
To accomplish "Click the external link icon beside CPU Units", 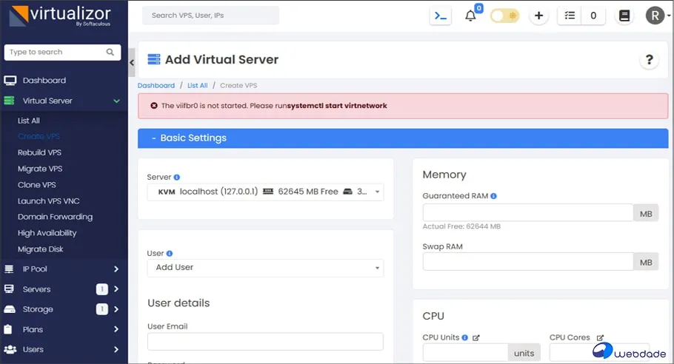I will [x=476, y=337].
